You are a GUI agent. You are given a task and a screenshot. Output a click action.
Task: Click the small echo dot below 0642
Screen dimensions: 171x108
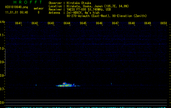point(36,85)
